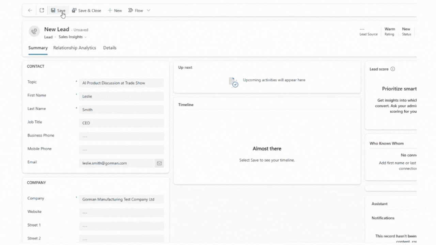Open the Details tab
The width and height of the screenshot is (436, 245).
coord(110,48)
